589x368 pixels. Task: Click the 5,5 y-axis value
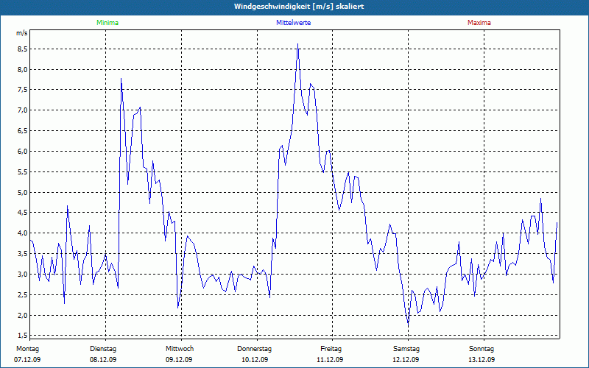23,172
